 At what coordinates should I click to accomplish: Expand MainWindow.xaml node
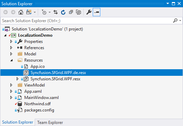click(x=11, y=98)
